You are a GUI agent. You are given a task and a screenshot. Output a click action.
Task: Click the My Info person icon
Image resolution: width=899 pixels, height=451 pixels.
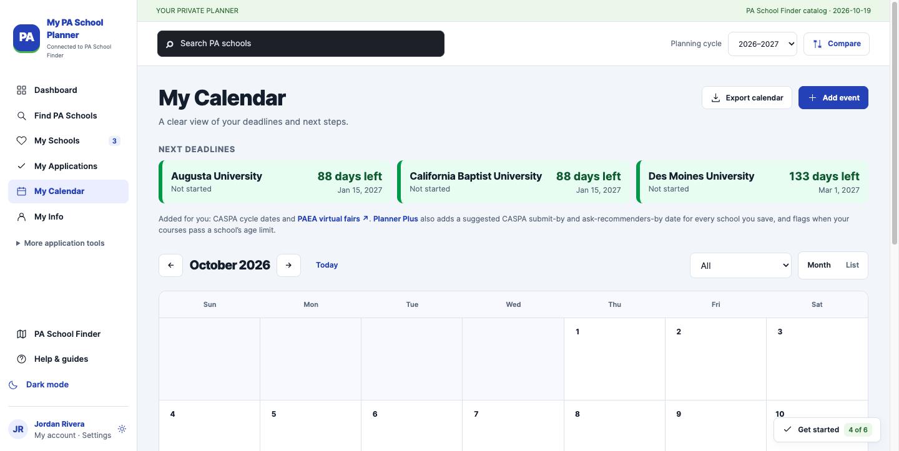[x=21, y=217]
